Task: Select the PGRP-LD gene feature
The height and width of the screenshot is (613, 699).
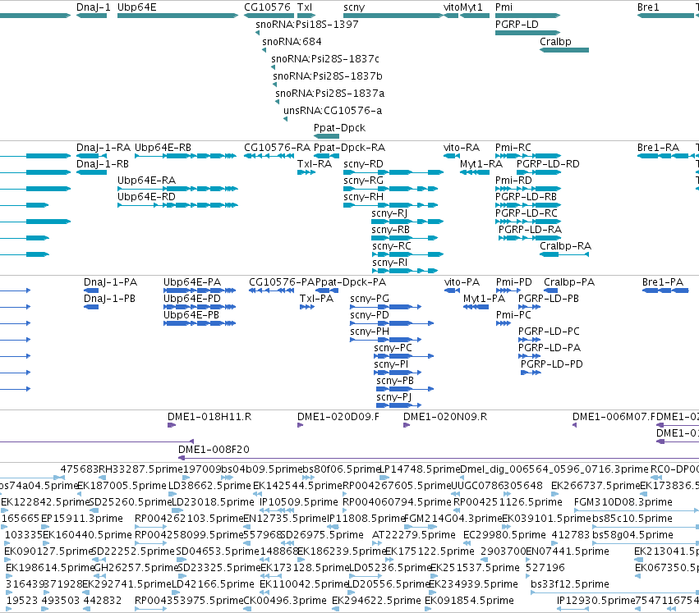Action: (527, 33)
